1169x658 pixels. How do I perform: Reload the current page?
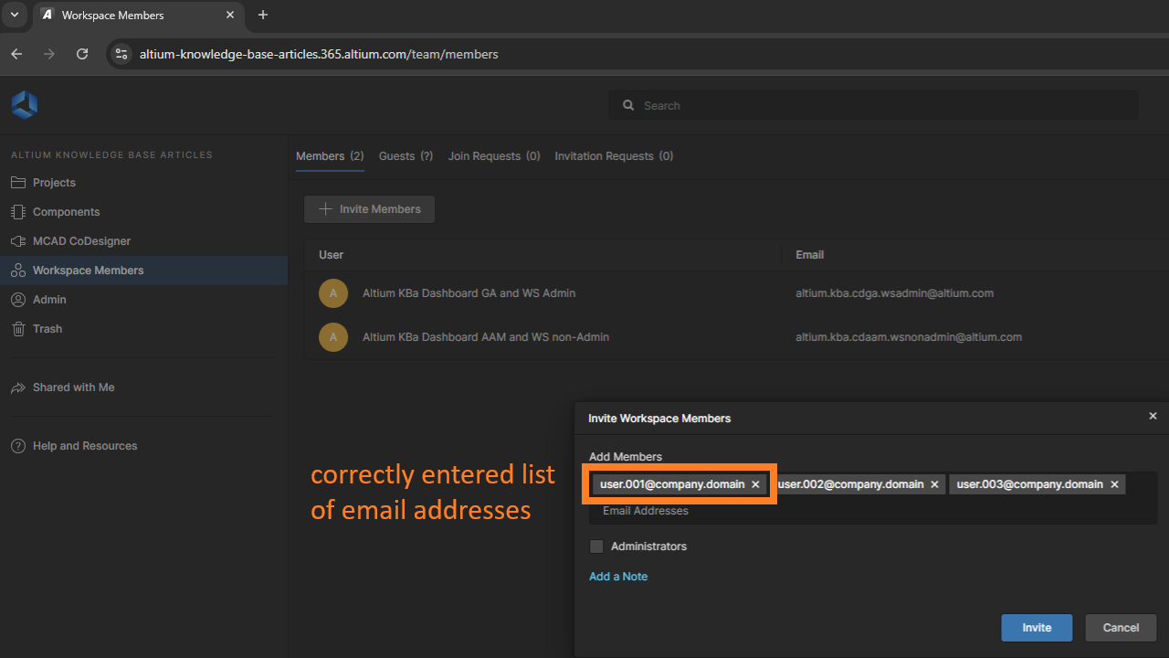(81, 54)
